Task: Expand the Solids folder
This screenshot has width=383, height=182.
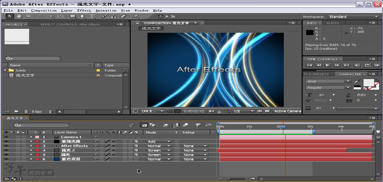Action: pyautogui.click(x=5, y=70)
